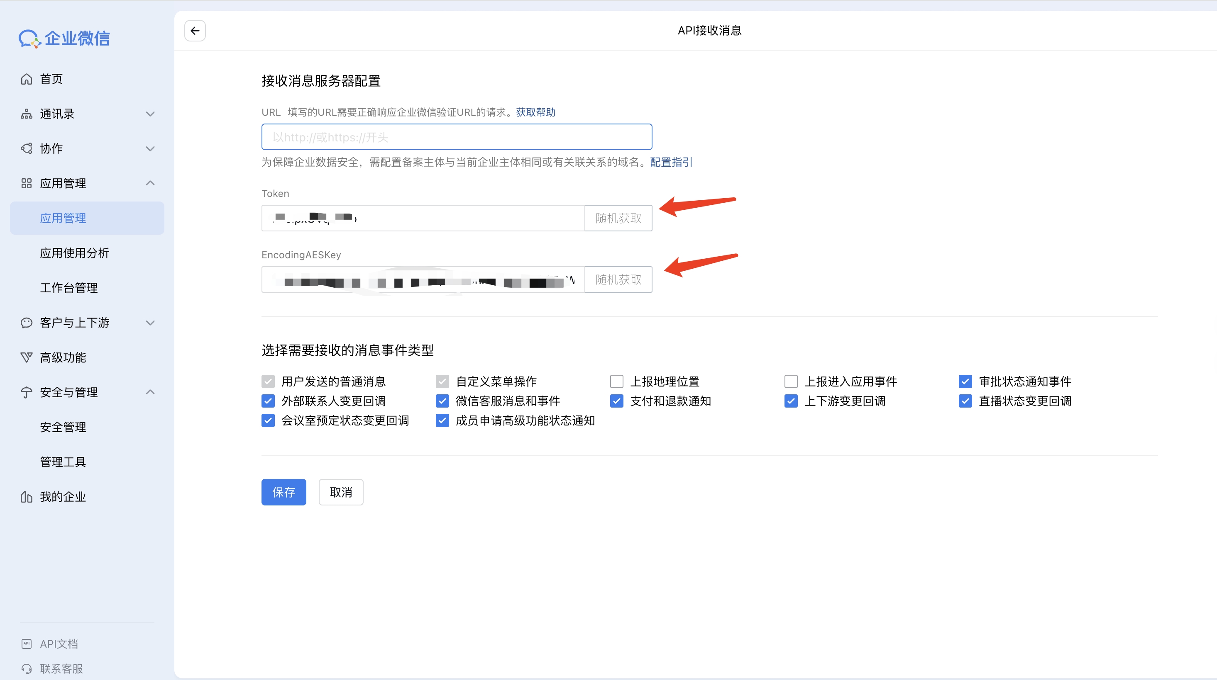Click the 高级功能 diamond icon
The image size is (1217, 680).
[27, 357]
